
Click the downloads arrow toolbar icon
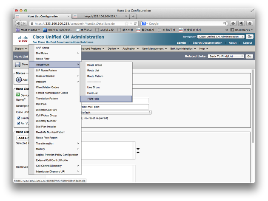[x=233, y=23]
